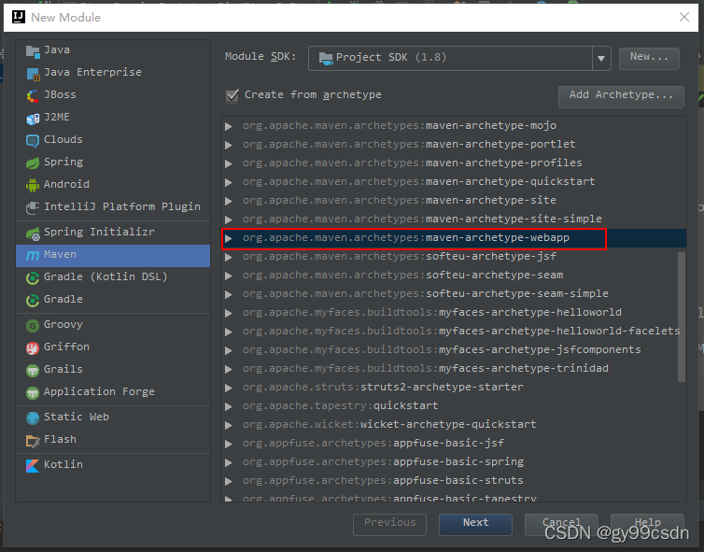Select myfaces-archetype-trinidad entry

[454, 369]
